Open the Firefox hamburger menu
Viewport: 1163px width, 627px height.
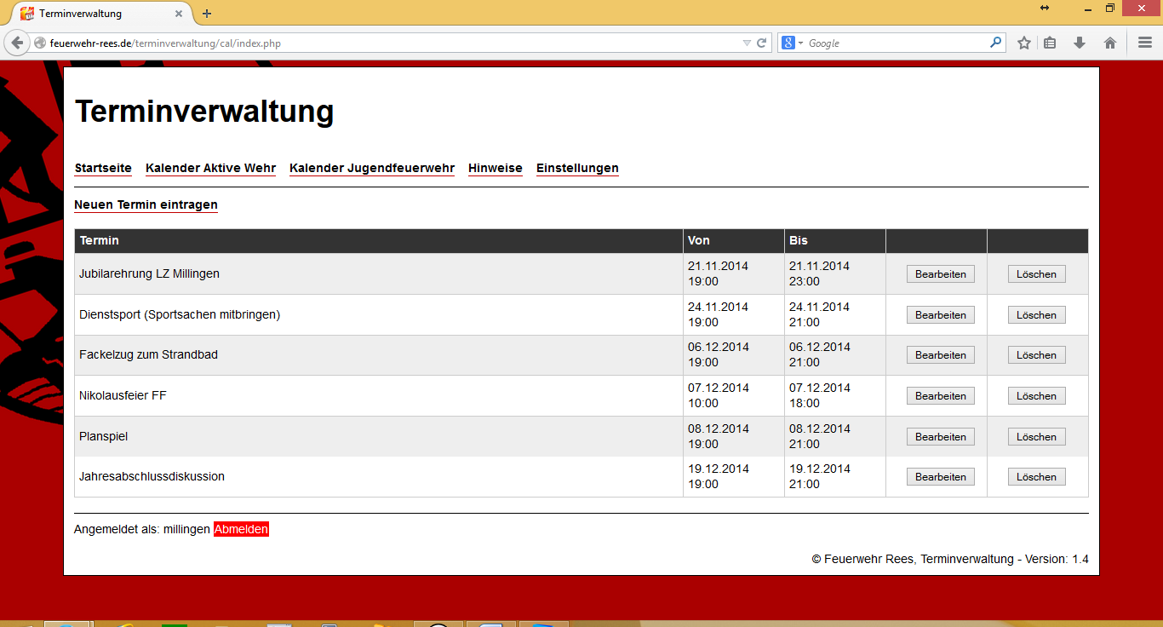click(x=1145, y=43)
